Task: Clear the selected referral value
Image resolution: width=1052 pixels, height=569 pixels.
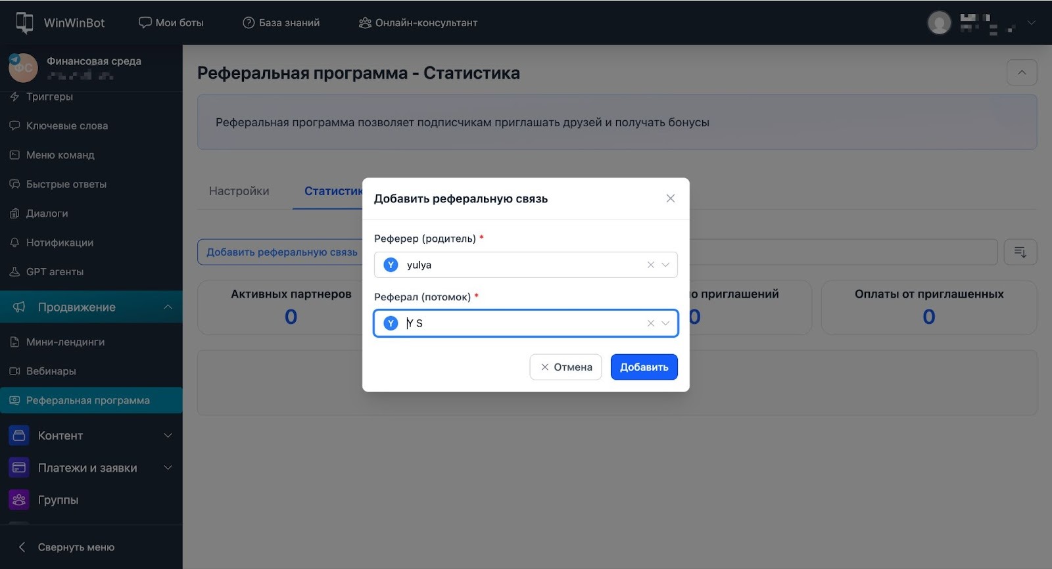Action: click(650, 323)
